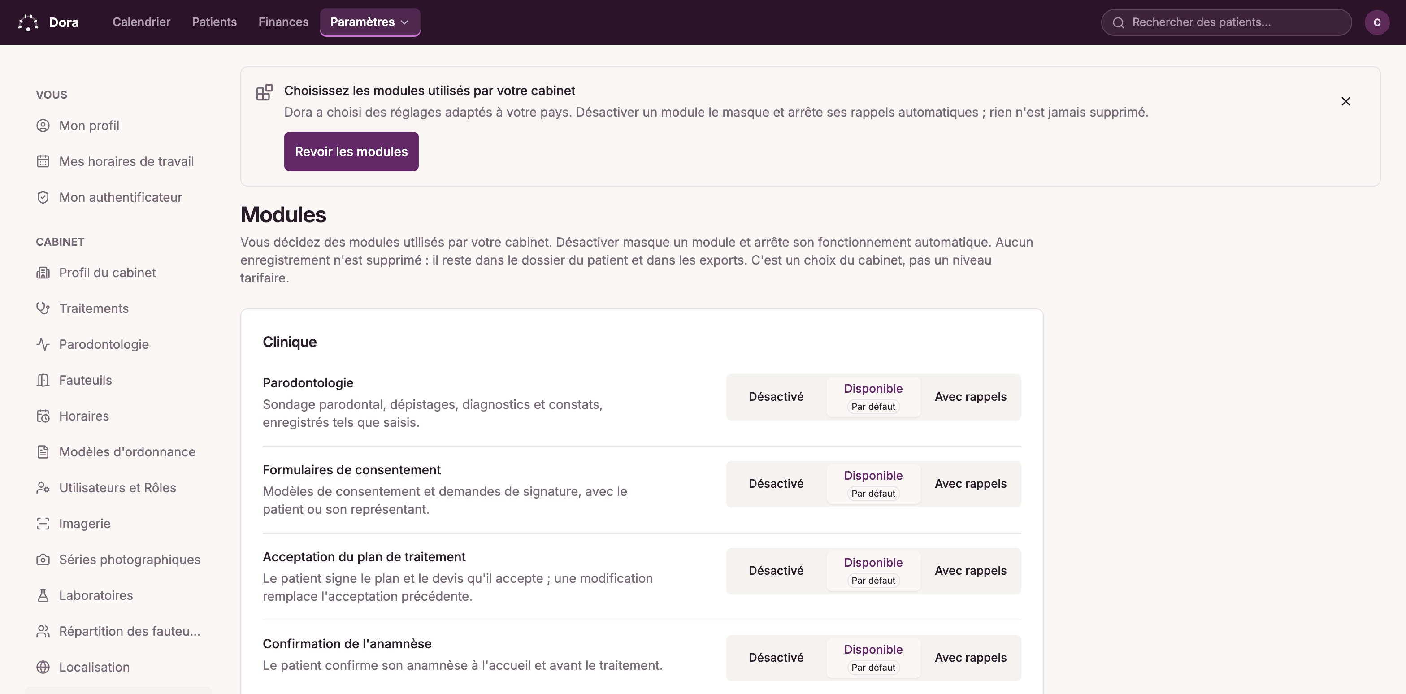This screenshot has width=1406, height=694.
Task: Open the Paramètres dropdown menu
Action: (370, 22)
